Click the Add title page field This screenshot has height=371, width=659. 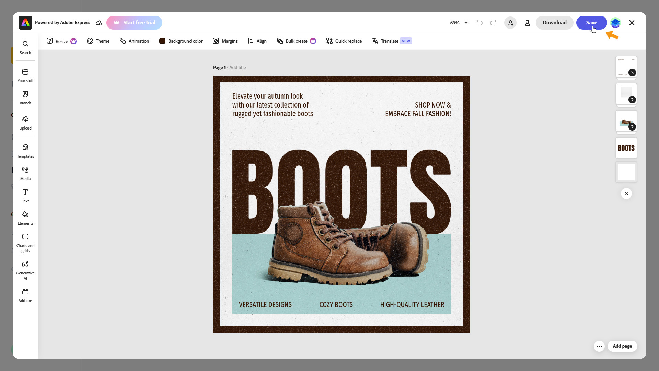tap(238, 67)
